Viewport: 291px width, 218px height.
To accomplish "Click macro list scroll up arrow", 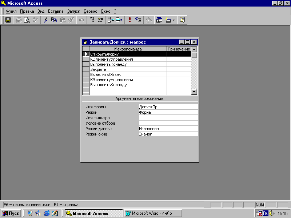I will (194, 49).
